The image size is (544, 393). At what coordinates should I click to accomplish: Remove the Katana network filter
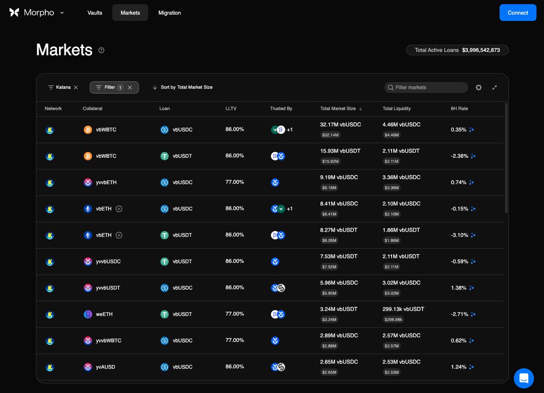pos(76,87)
